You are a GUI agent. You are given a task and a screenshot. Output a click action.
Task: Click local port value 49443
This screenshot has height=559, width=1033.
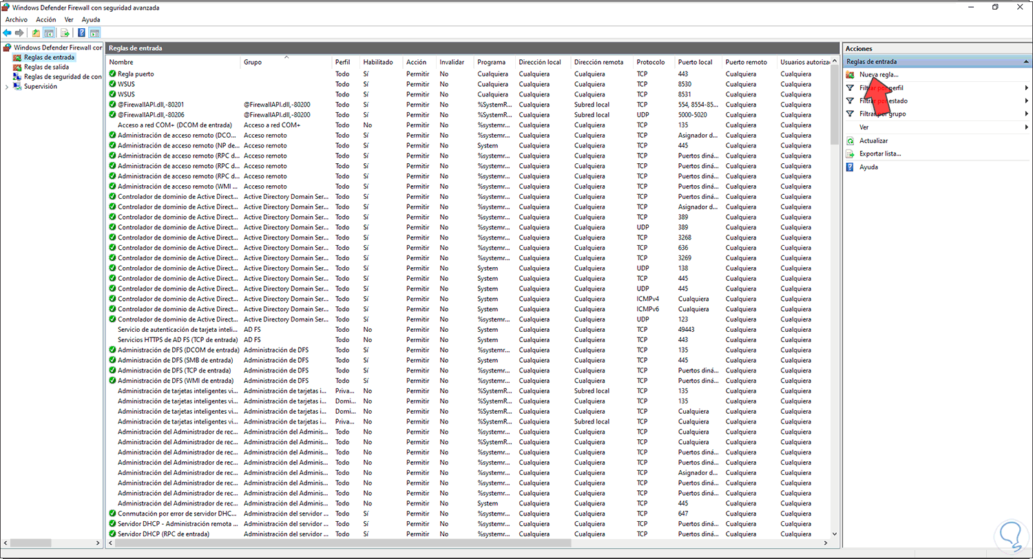coord(687,330)
